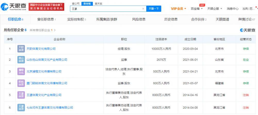Click the 天职体育 company logo icon

tap(21, 49)
